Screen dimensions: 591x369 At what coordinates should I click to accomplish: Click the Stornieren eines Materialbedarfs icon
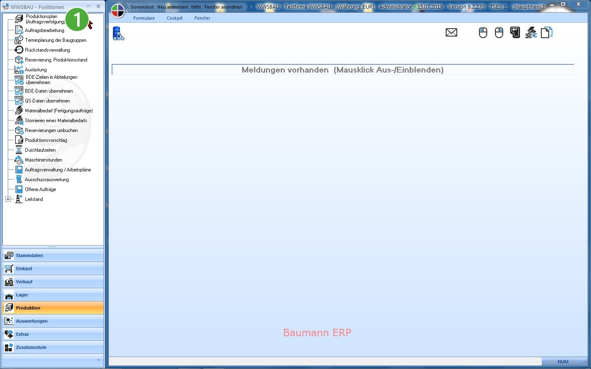click(x=19, y=120)
